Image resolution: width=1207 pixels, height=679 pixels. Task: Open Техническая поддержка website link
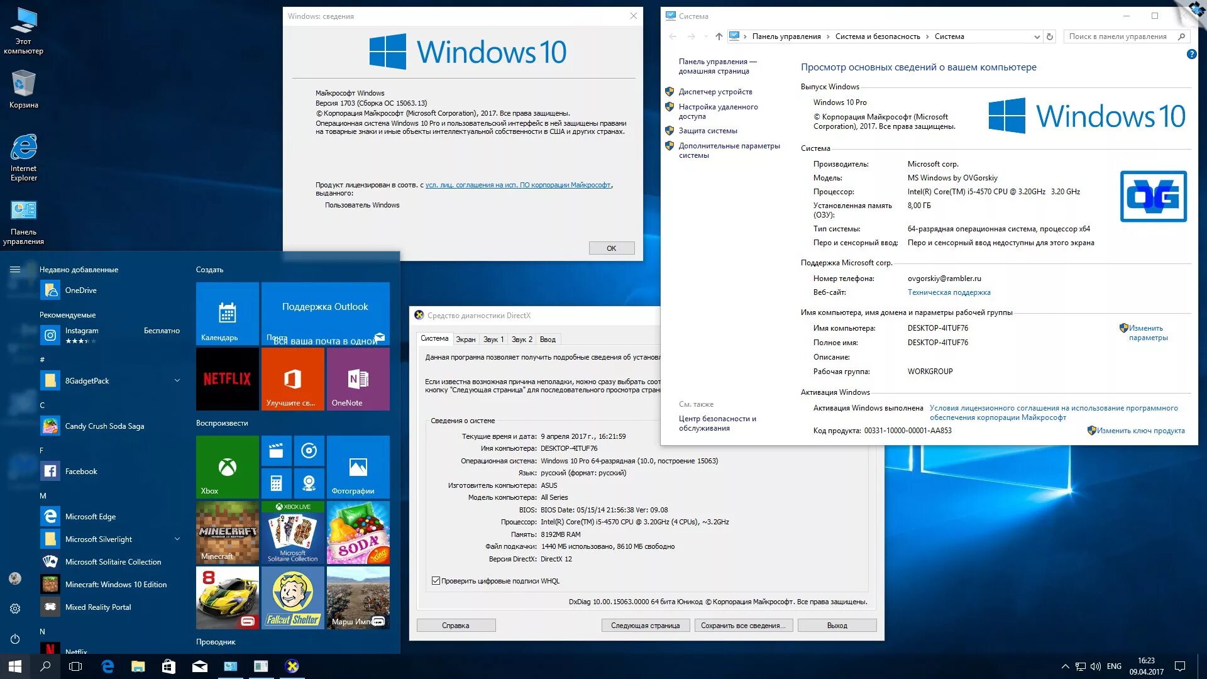point(949,292)
